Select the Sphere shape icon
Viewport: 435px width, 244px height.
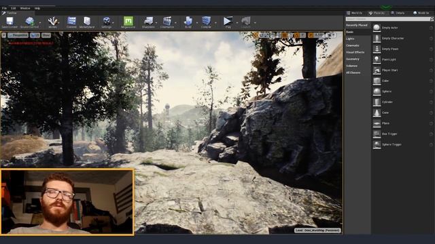click(377, 91)
